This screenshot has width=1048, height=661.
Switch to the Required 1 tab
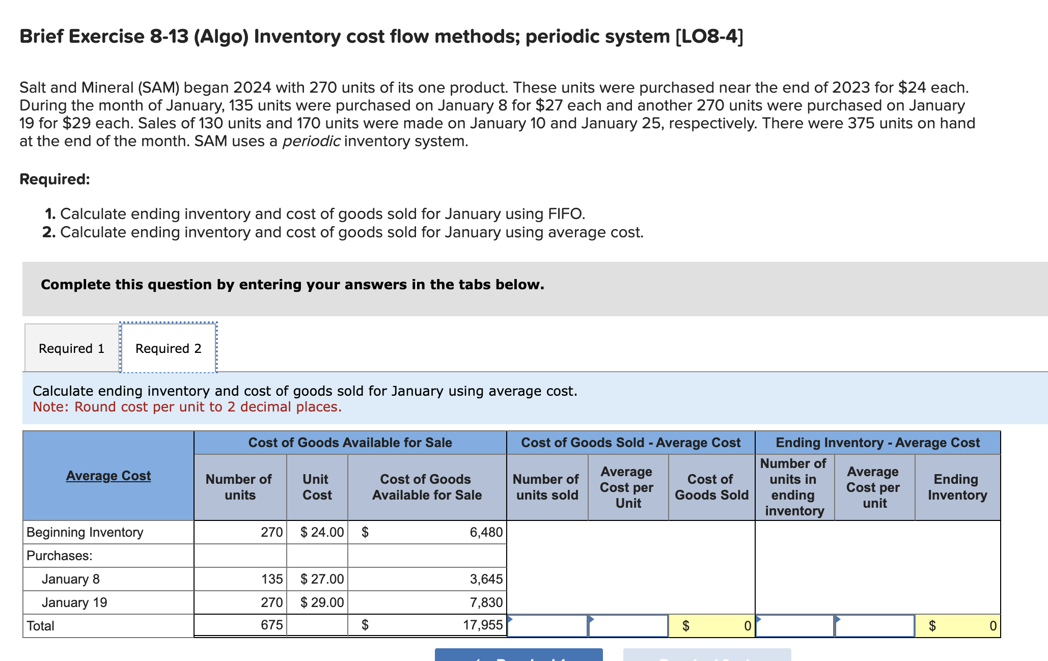pos(71,348)
